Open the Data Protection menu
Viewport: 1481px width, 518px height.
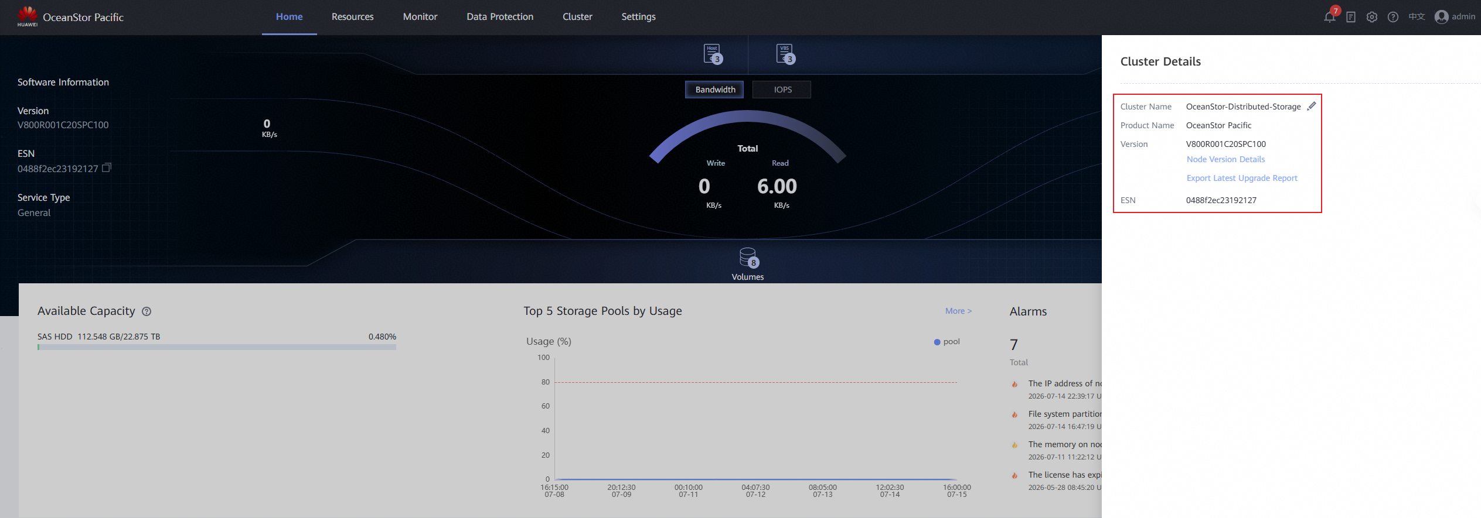500,16
